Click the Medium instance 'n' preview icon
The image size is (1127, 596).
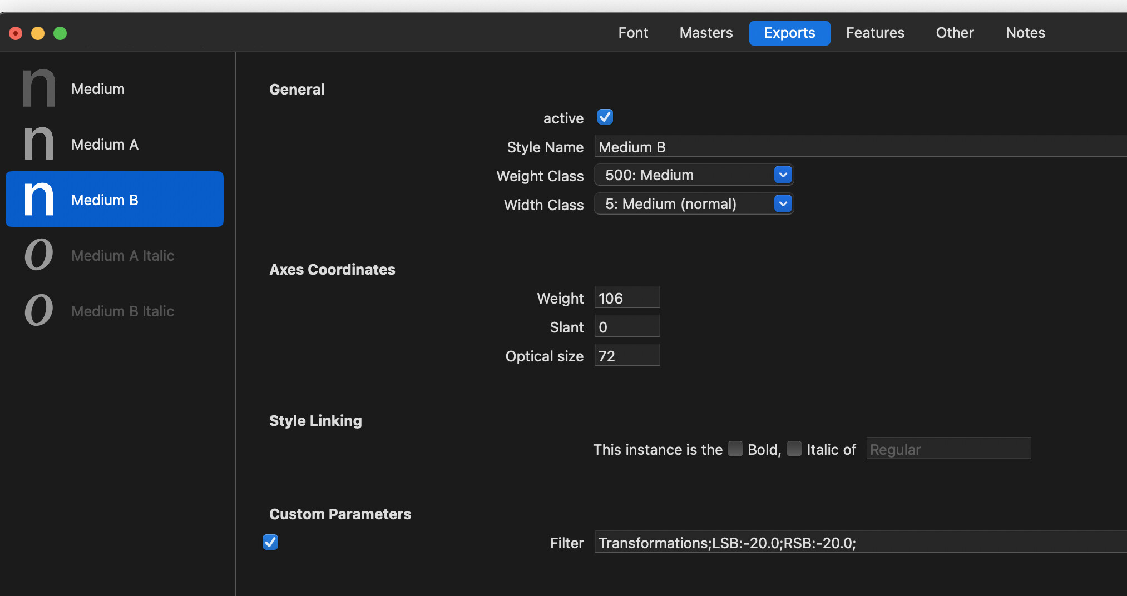click(x=39, y=88)
